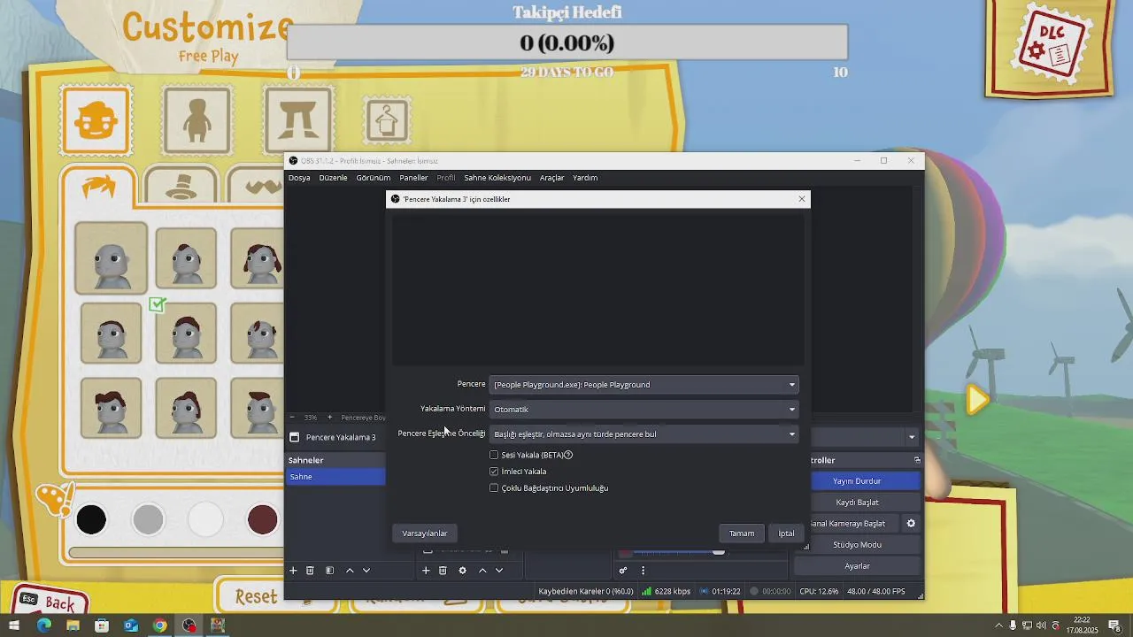
Task: Move the scene up with arrow icon
Action: pyautogui.click(x=350, y=571)
